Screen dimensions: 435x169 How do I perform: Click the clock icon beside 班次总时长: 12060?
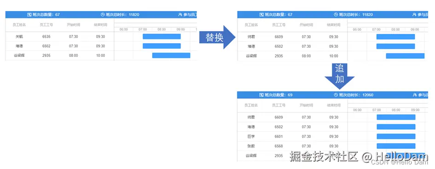(x=336, y=95)
